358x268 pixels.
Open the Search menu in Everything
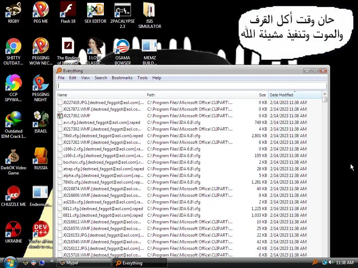pyautogui.click(x=101, y=78)
